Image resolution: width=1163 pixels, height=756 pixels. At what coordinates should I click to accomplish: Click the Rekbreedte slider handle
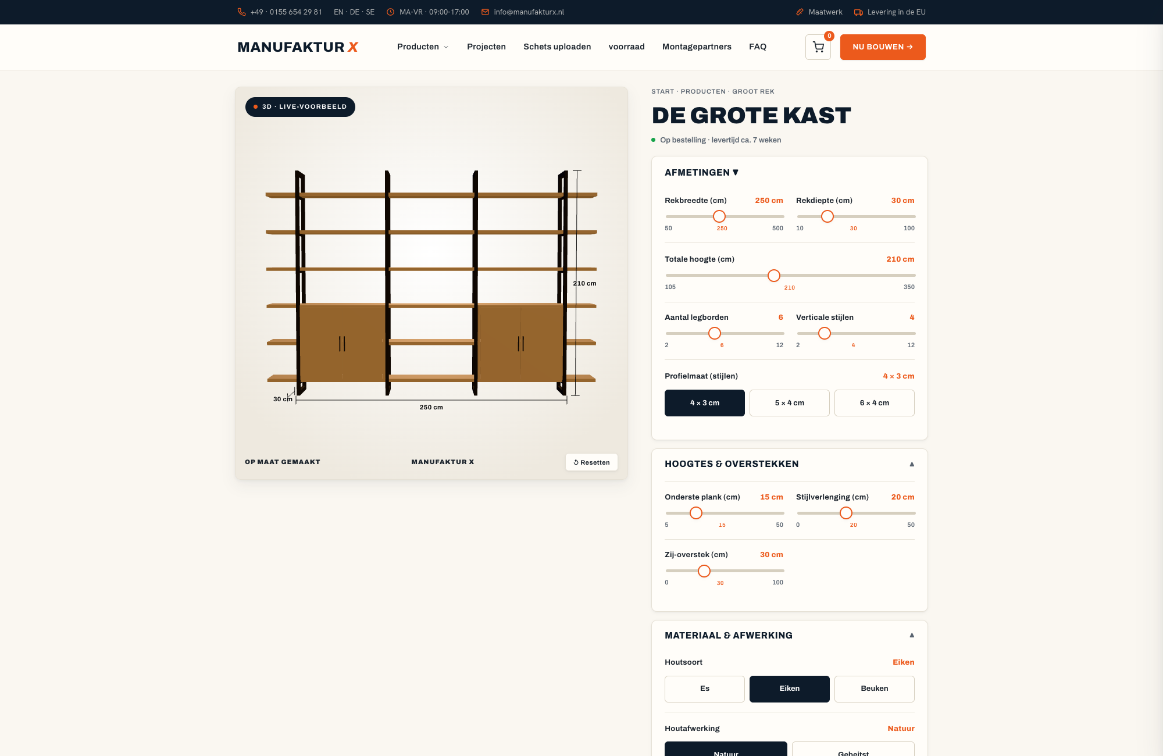pyautogui.click(x=719, y=216)
